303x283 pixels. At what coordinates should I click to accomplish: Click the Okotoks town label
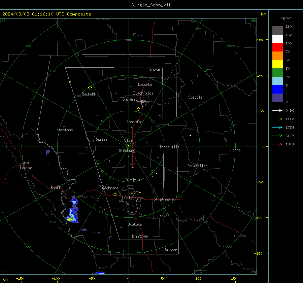point(135,224)
